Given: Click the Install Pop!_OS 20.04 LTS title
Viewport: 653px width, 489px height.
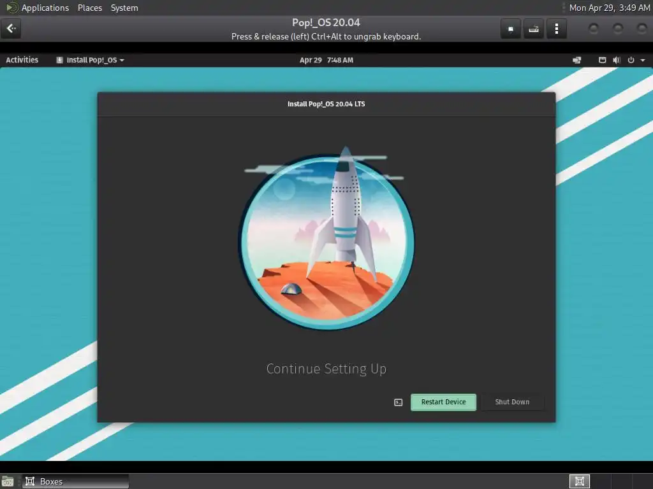Looking at the screenshot, I should click(x=326, y=104).
